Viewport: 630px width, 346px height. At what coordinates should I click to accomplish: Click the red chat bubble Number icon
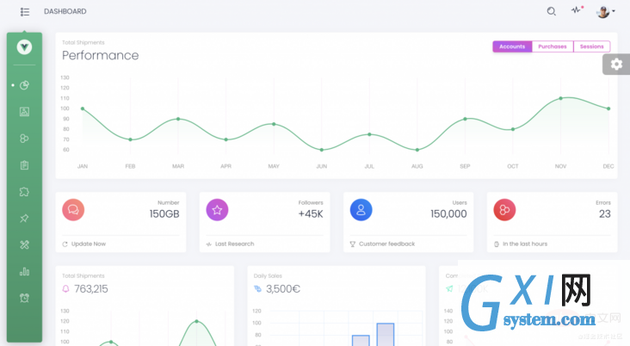coord(73,210)
